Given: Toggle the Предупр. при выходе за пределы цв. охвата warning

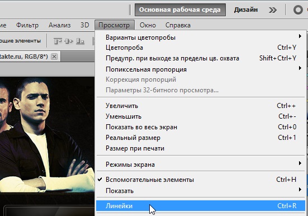Looking at the screenshot, I should point(201,58).
